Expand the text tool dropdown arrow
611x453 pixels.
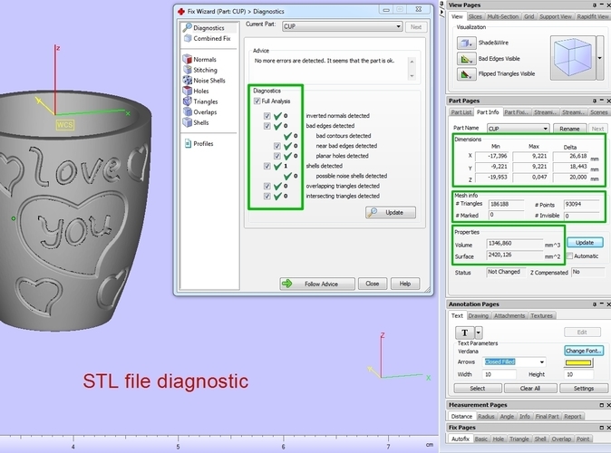(479, 333)
